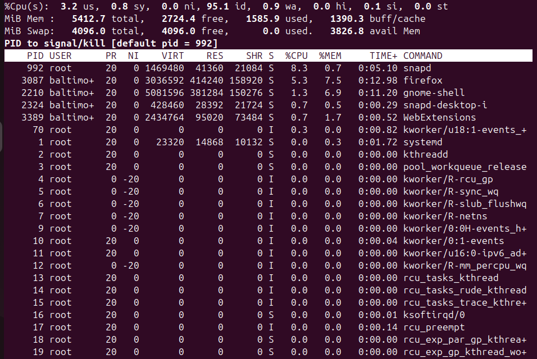Click the %CPU column header

(296, 56)
